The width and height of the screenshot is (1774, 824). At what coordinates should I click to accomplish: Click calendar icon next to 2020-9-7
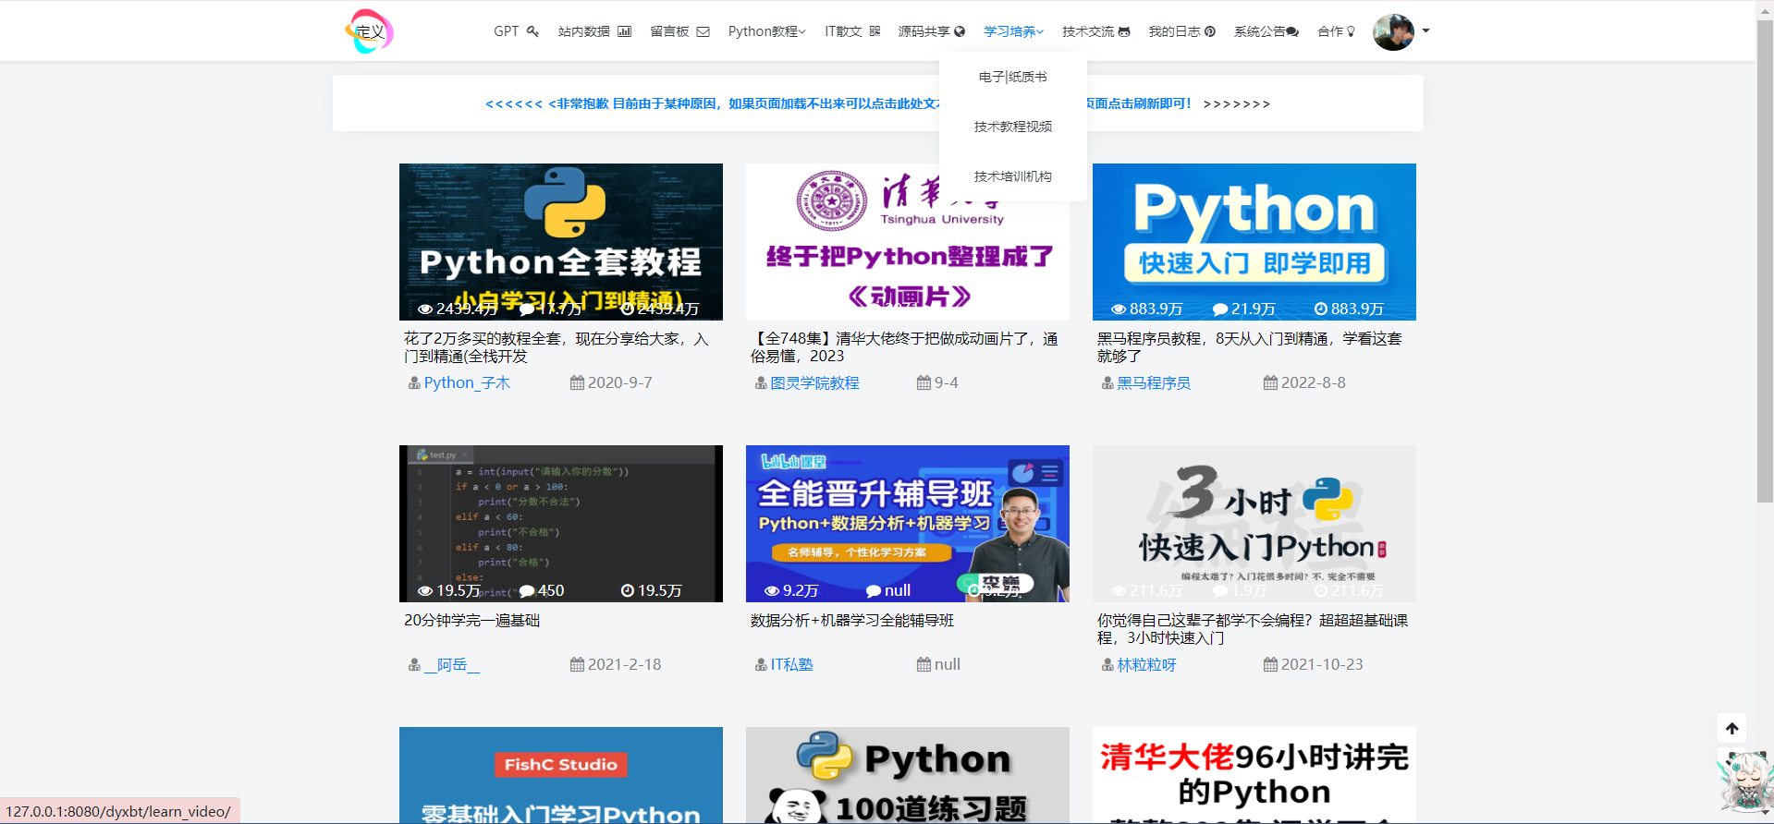click(577, 382)
